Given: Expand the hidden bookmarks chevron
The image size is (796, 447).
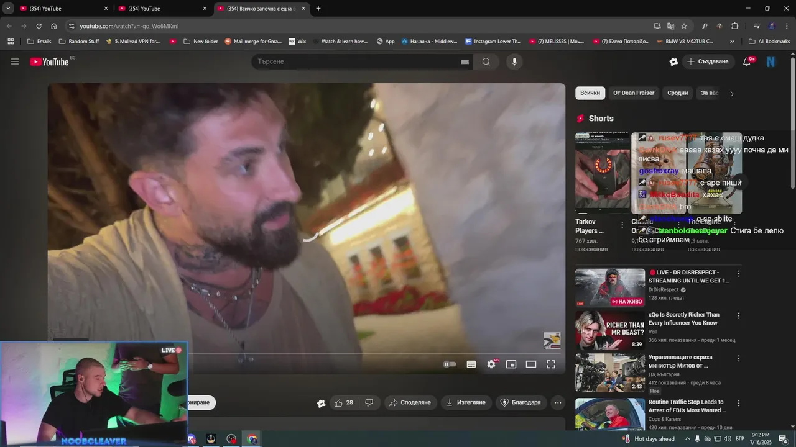Looking at the screenshot, I should click(732, 42).
